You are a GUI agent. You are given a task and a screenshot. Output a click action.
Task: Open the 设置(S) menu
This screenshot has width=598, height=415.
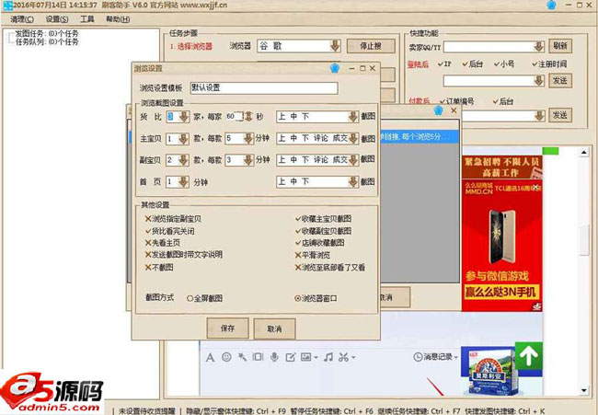[57, 19]
